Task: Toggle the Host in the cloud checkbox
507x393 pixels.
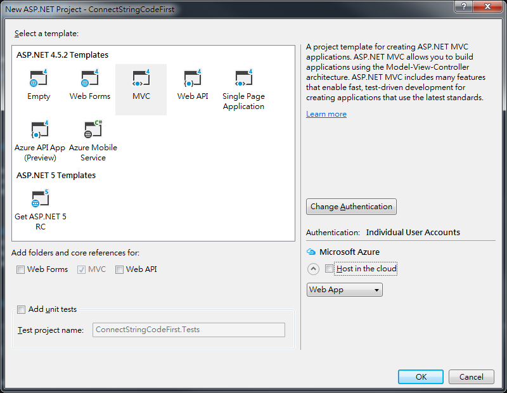Action: 329,269
